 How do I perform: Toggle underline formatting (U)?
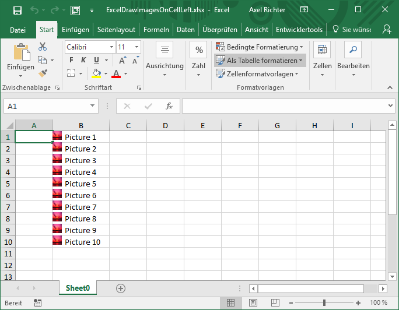pyautogui.click(x=96, y=60)
